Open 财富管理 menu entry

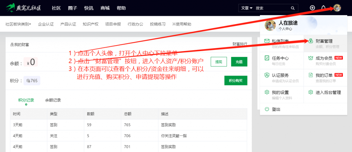point(325,43)
